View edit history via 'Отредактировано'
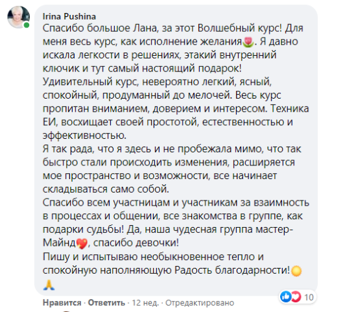This screenshot has width=343, height=312. point(200,303)
